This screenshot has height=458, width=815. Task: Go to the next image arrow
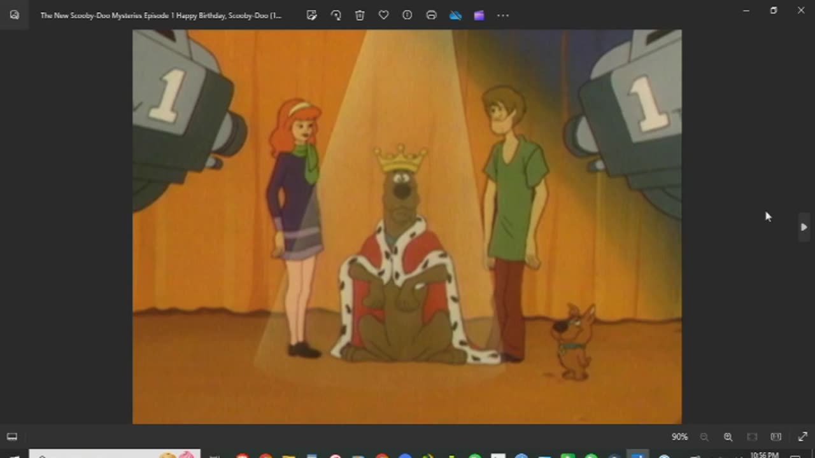click(x=804, y=227)
